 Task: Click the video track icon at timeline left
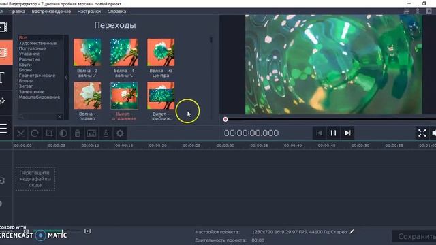[2, 180]
